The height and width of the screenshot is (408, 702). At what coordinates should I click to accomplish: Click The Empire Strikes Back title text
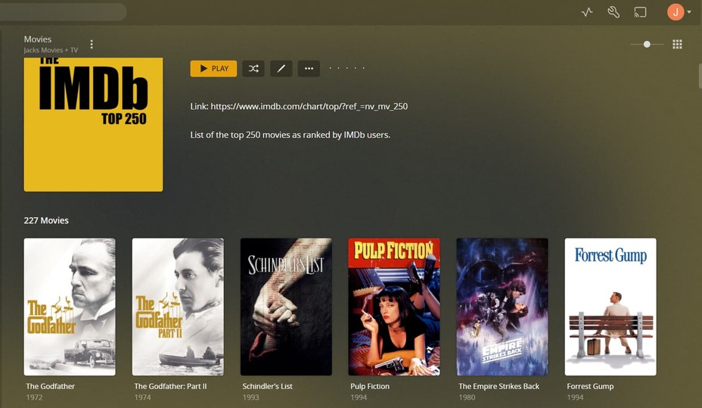tap(499, 386)
